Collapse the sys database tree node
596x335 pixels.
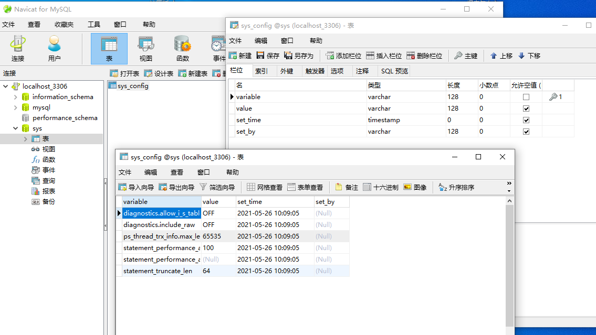pyautogui.click(x=16, y=128)
